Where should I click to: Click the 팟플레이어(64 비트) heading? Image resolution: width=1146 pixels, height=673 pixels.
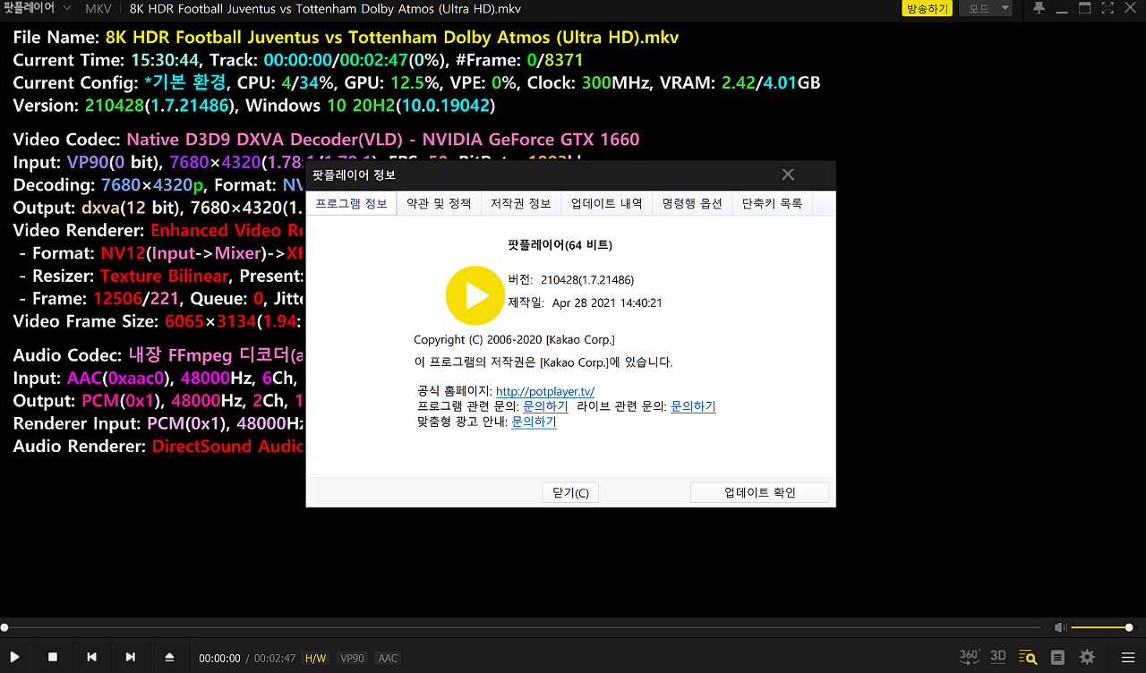(x=560, y=244)
